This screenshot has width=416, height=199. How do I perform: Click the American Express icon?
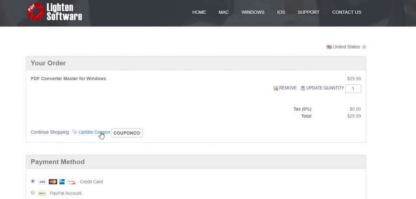click(62, 182)
